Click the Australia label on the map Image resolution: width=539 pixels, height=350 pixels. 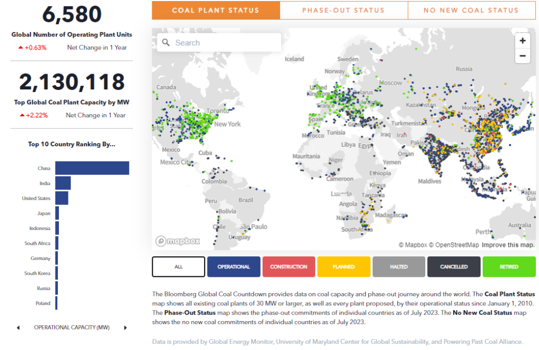coord(520,225)
